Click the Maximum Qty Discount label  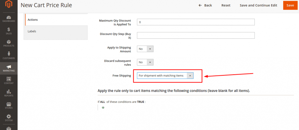tap(115, 22)
